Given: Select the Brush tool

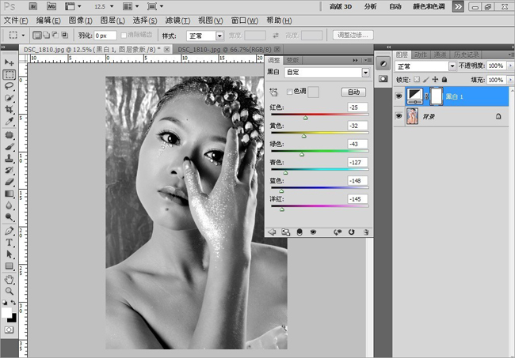Looking at the screenshot, I should 9,146.
